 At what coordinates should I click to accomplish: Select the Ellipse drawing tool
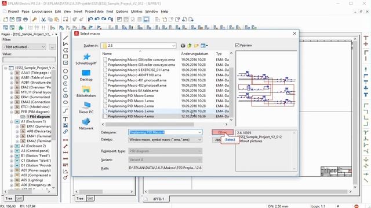66,102
